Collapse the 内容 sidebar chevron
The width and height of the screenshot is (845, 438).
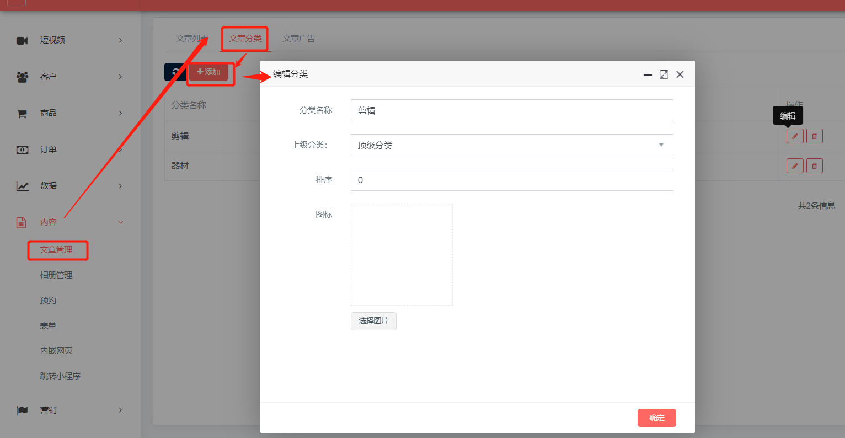click(121, 222)
